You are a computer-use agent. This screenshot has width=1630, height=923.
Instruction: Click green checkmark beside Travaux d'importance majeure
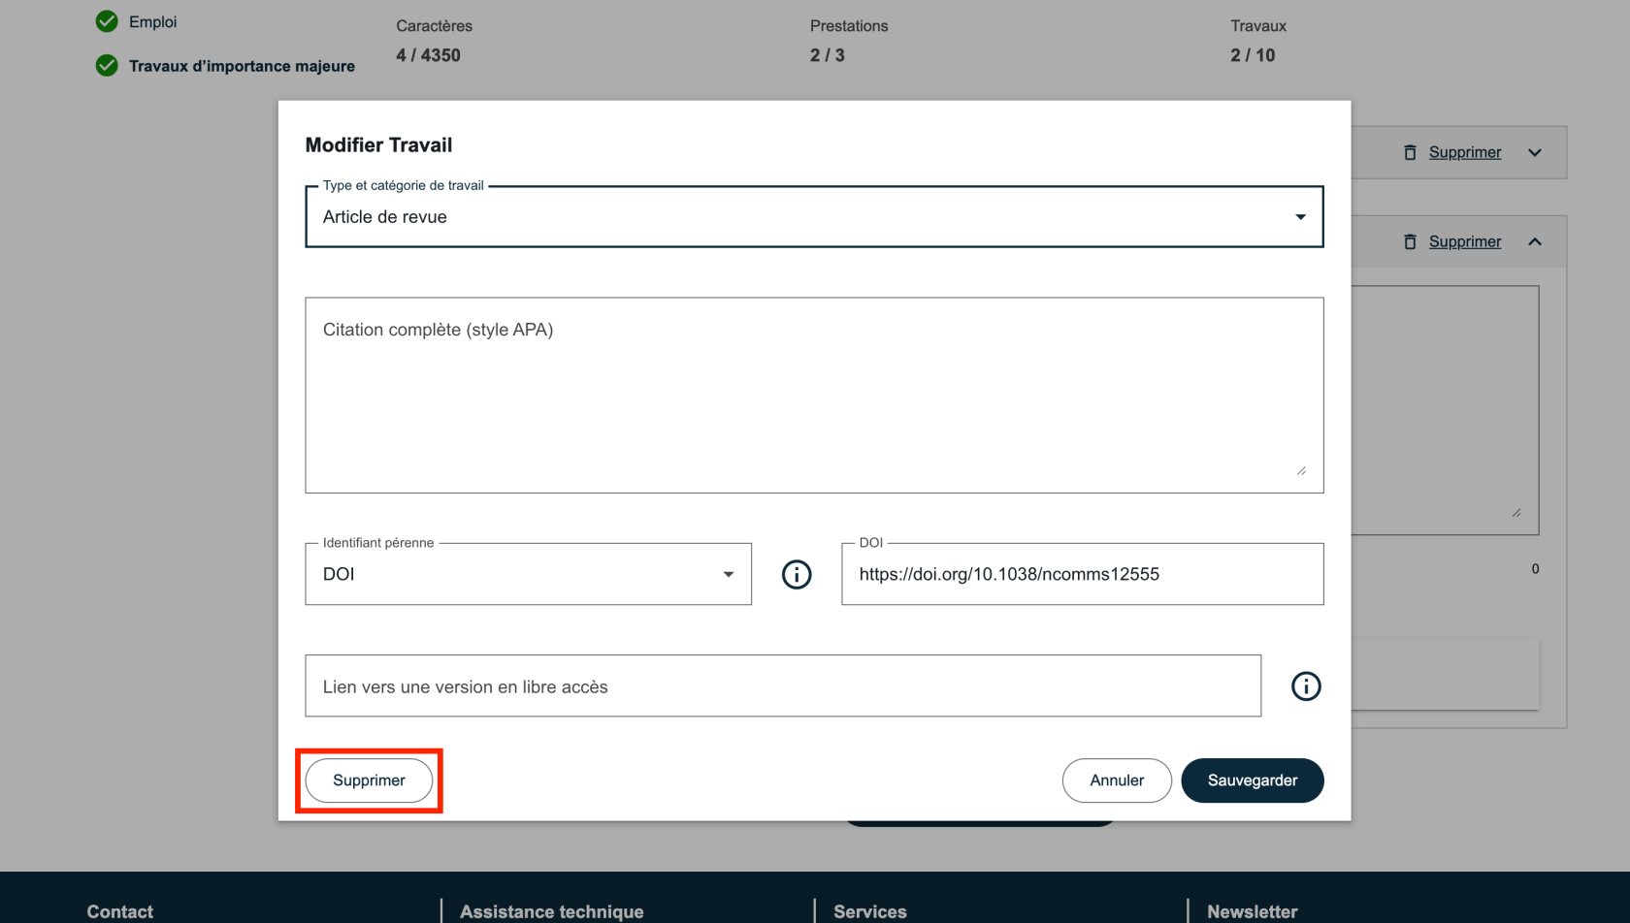(107, 66)
